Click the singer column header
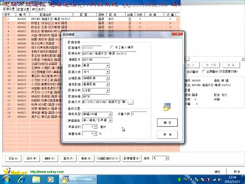 pyautogui.click(x=85, y=15)
